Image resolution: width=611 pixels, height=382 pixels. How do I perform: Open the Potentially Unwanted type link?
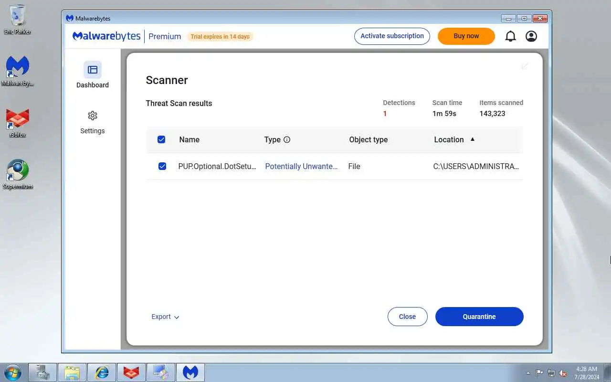[301, 166]
